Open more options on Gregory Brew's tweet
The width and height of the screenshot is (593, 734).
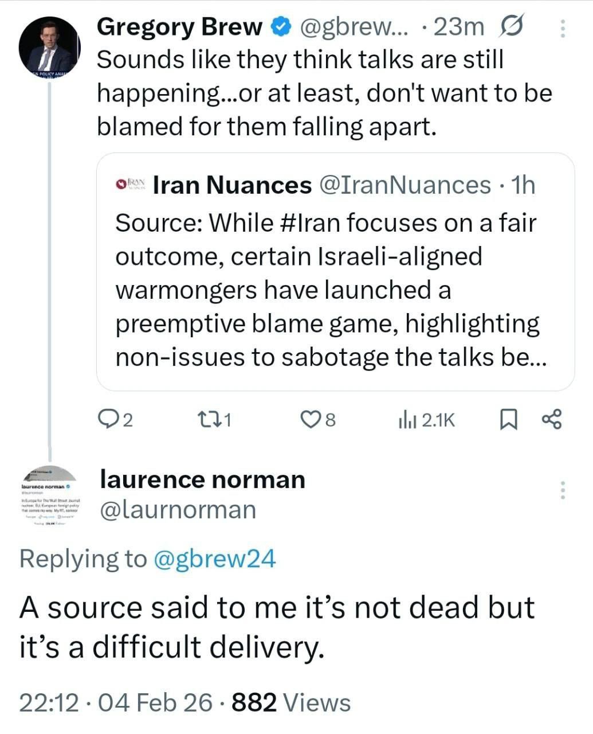coord(563,29)
